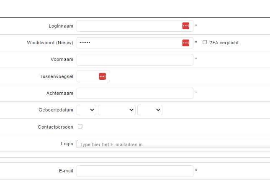
Task: Expand the middle Geboortedatum month dropdown
Action: (x=117, y=110)
